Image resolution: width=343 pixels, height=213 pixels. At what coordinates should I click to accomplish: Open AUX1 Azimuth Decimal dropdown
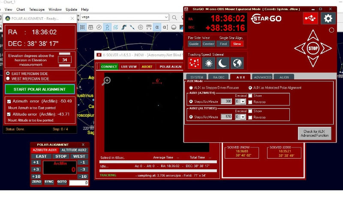(243, 102)
